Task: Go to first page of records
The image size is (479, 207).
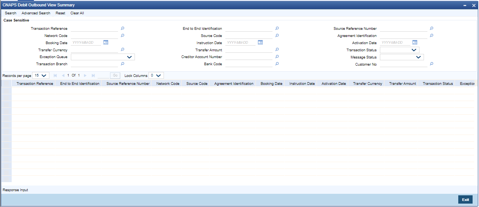Action: (55, 75)
